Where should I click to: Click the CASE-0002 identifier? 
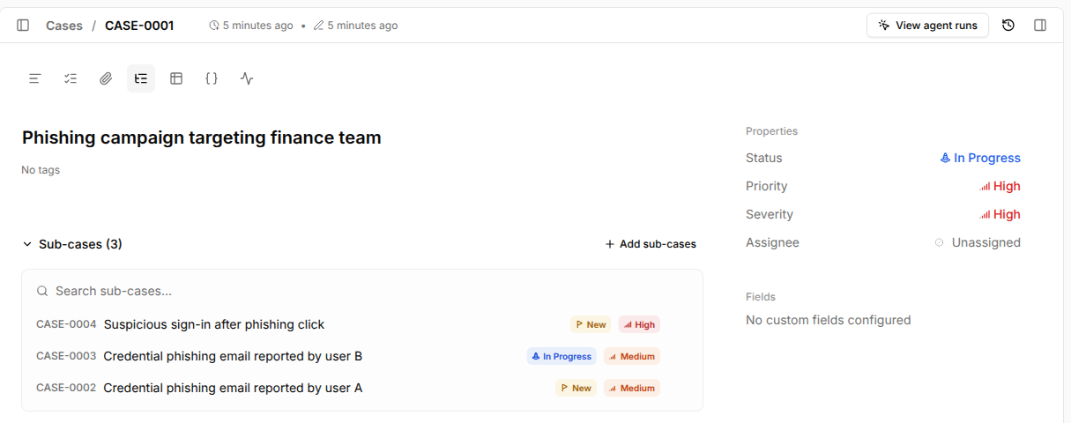[66, 388]
